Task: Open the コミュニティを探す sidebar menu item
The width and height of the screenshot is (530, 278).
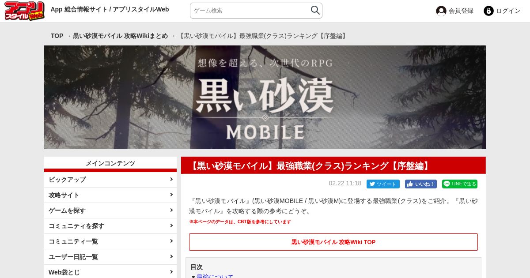Action: point(110,226)
